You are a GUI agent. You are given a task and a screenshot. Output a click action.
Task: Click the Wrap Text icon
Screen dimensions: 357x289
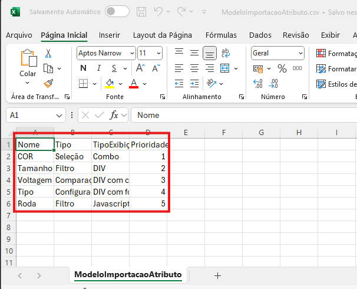click(x=224, y=53)
